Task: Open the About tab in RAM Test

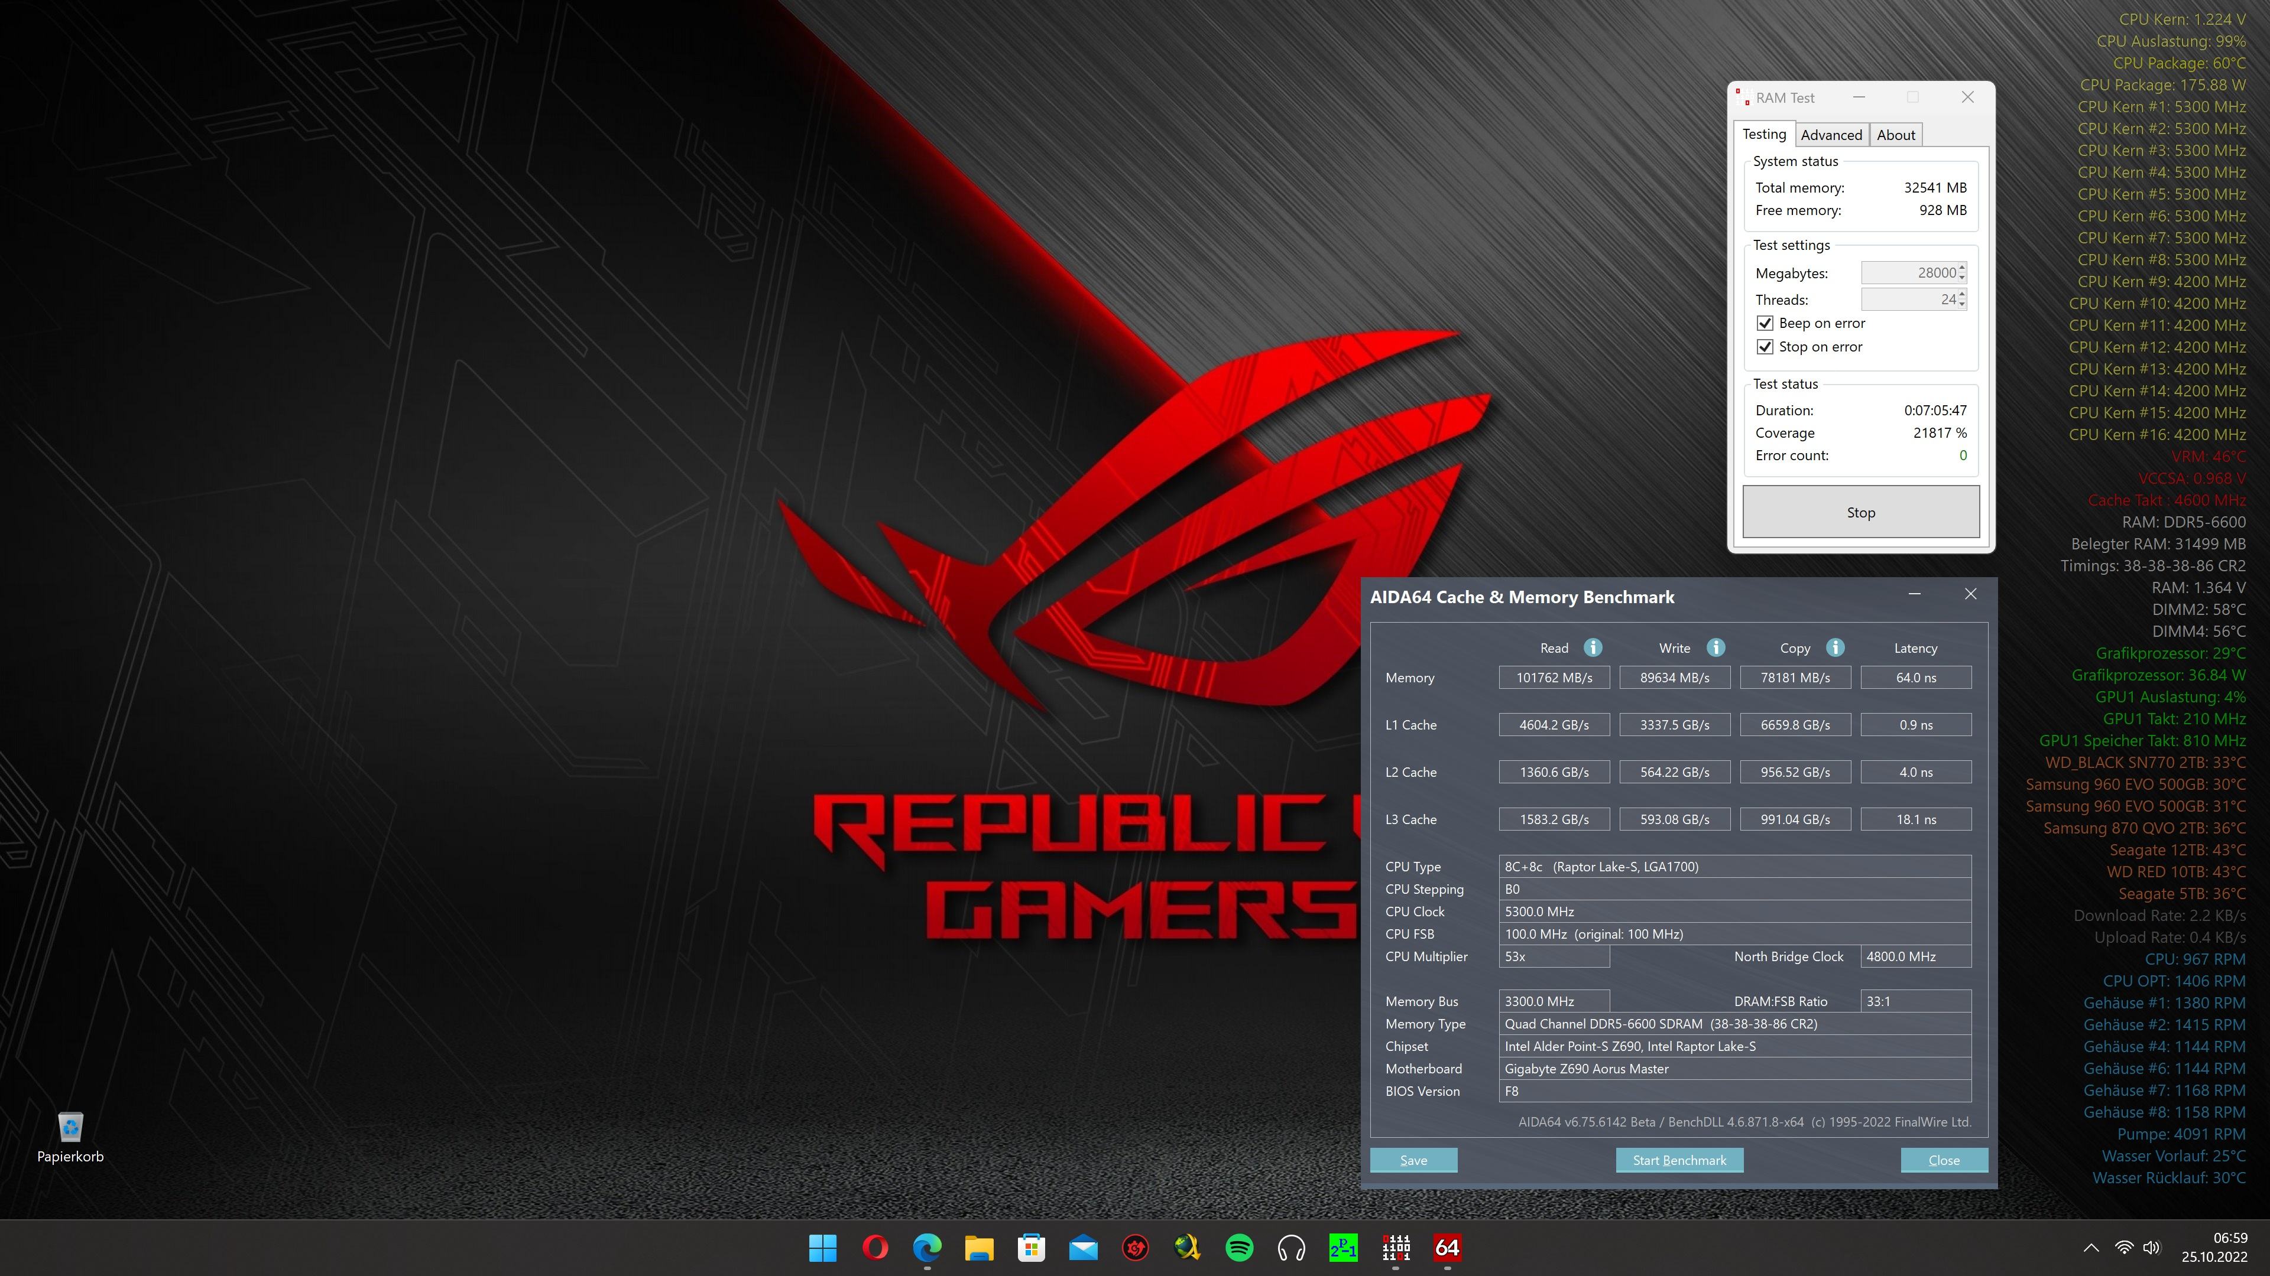Action: point(1895,135)
